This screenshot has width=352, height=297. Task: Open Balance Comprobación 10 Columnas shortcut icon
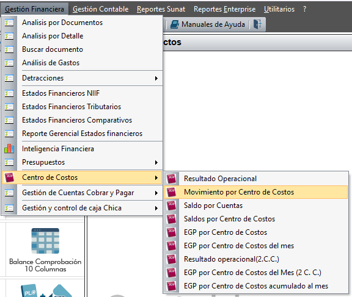pyautogui.click(x=45, y=241)
